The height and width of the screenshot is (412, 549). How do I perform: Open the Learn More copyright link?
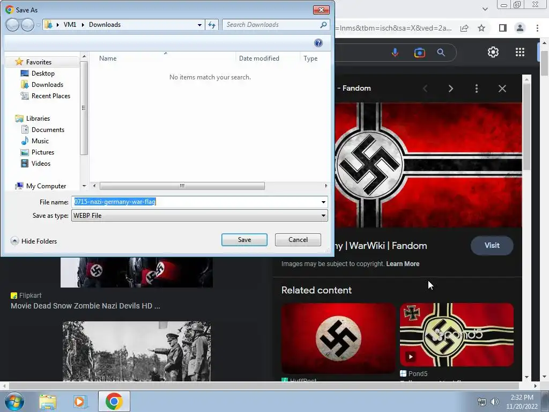tap(403, 264)
